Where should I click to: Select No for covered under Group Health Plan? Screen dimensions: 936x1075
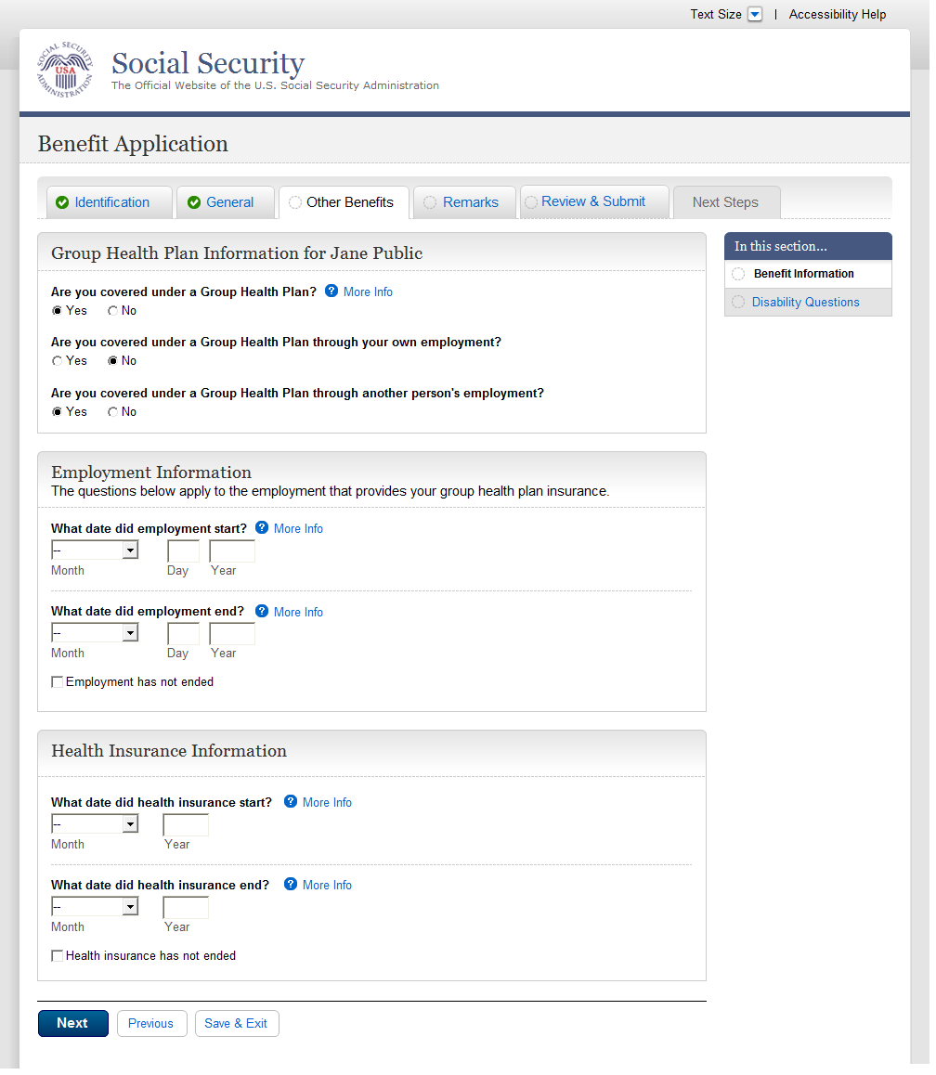[x=113, y=311]
